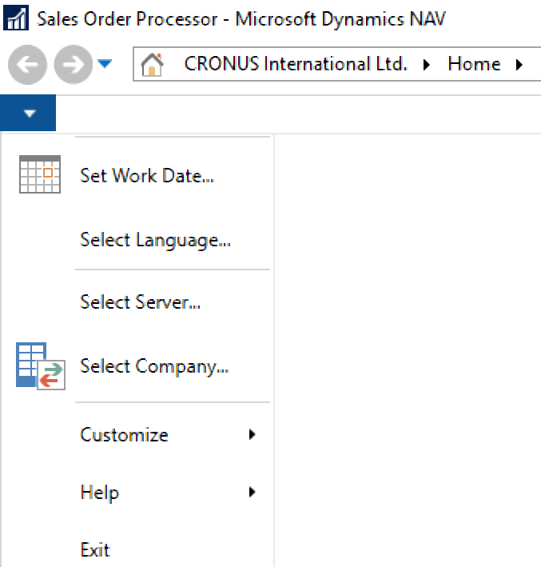The height and width of the screenshot is (567, 541).
Task: Click the back navigation arrow button
Action: click(27, 65)
